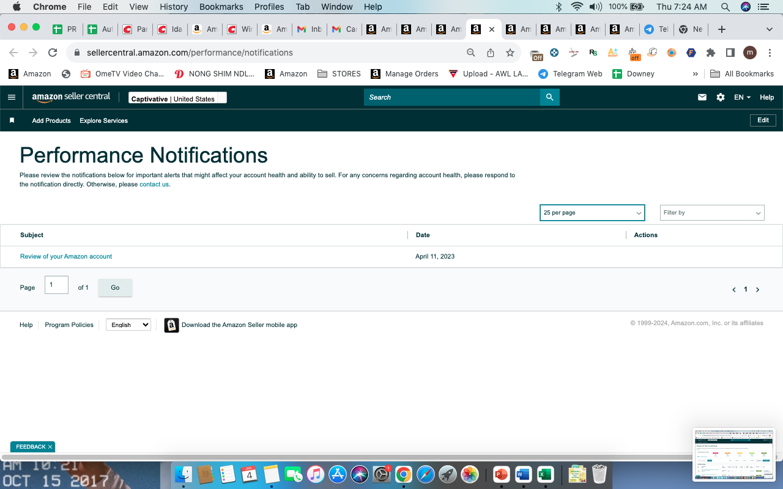Click the page number input box
This screenshot has width=783, height=489.
[x=56, y=285]
